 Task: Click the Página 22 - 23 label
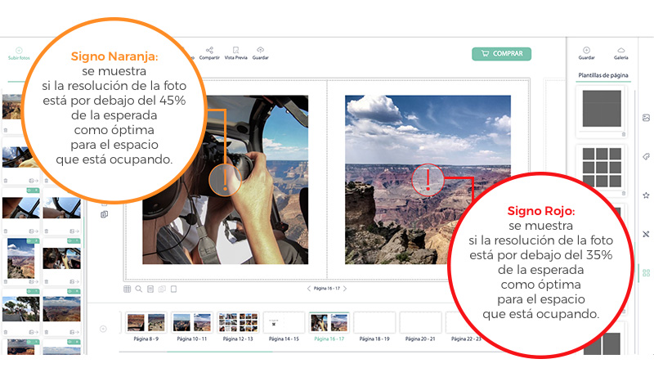[x=466, y=339]
